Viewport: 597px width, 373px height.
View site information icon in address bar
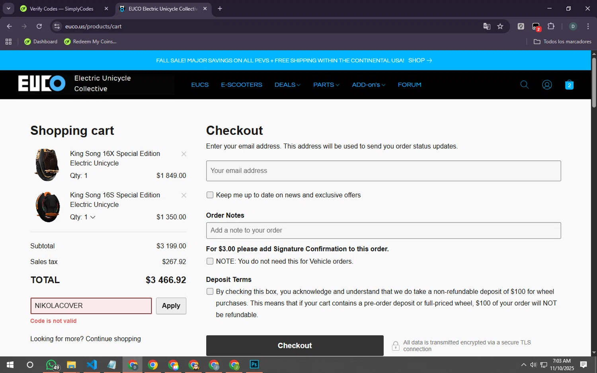click(x=57, y=26)
